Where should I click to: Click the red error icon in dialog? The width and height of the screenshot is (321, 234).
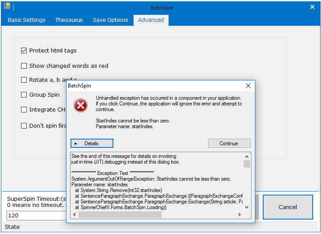[81, 105]
